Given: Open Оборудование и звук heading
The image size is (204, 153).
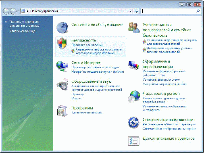Looking at the screenshot, I should (x=91, y=82).
